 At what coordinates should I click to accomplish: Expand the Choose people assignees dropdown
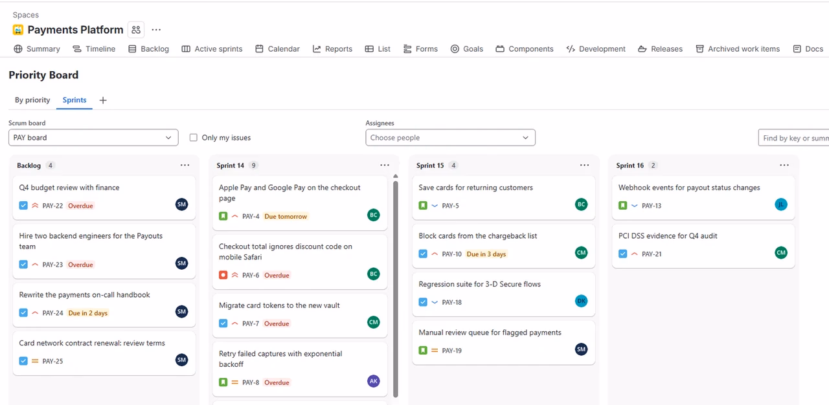click(450, 137)
